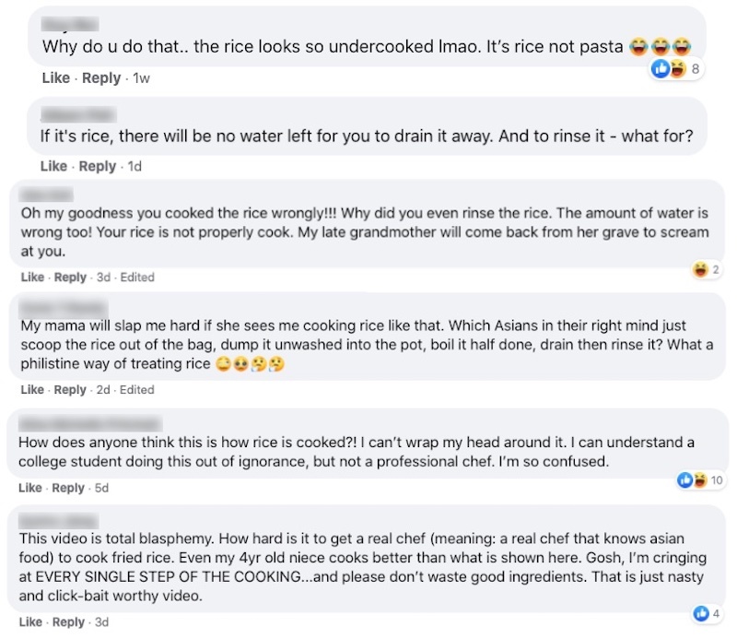Reply to the late grandmother comment

point(70,278)
